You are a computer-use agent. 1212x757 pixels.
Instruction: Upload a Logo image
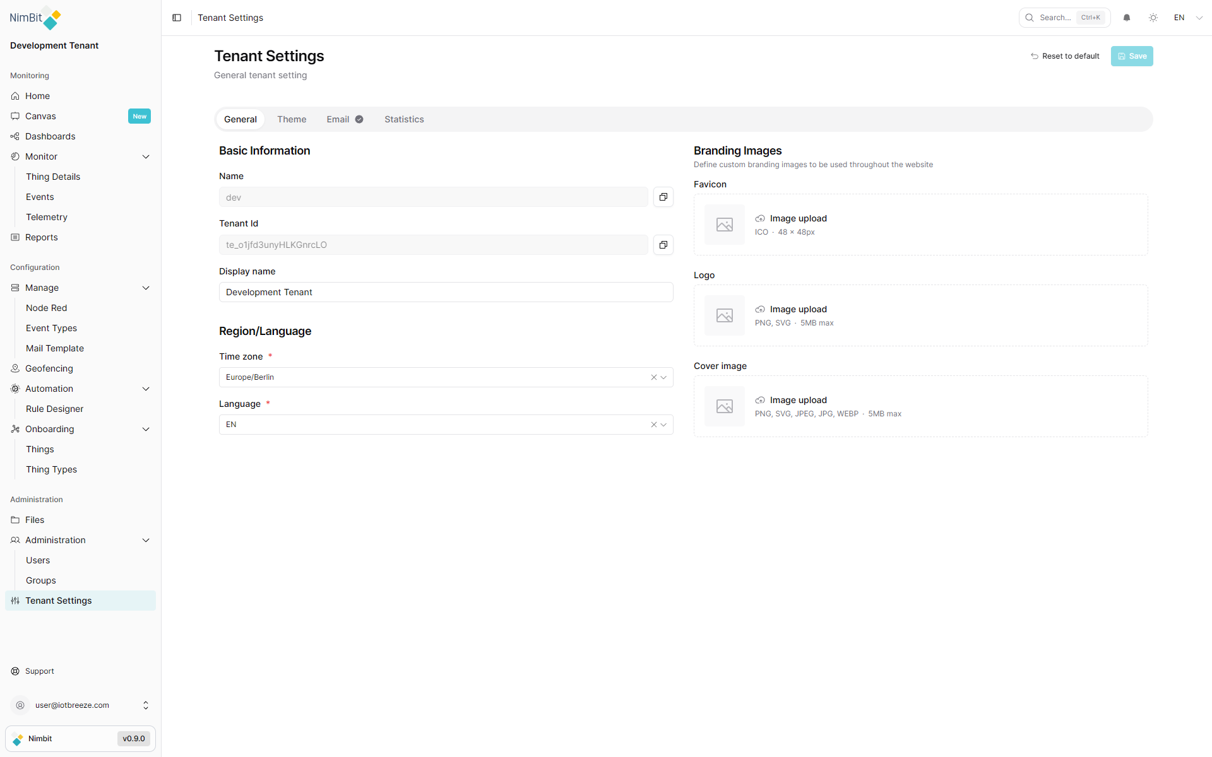[798, 309]
